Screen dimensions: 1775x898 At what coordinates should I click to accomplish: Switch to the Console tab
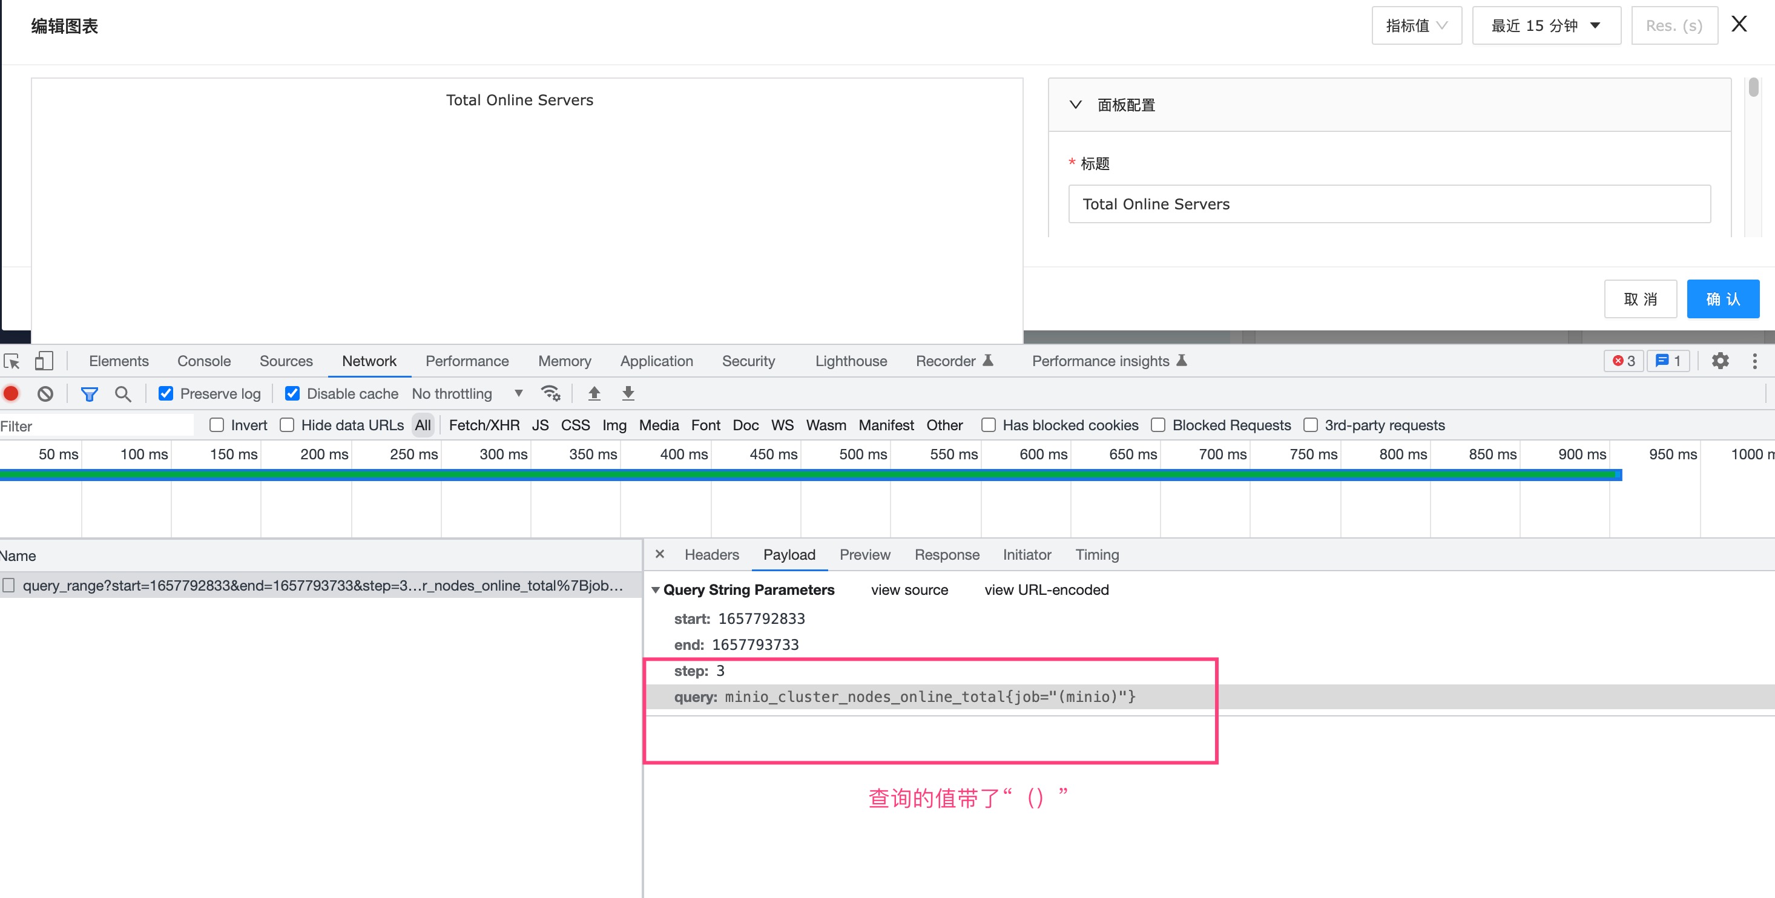pos(204,361)
